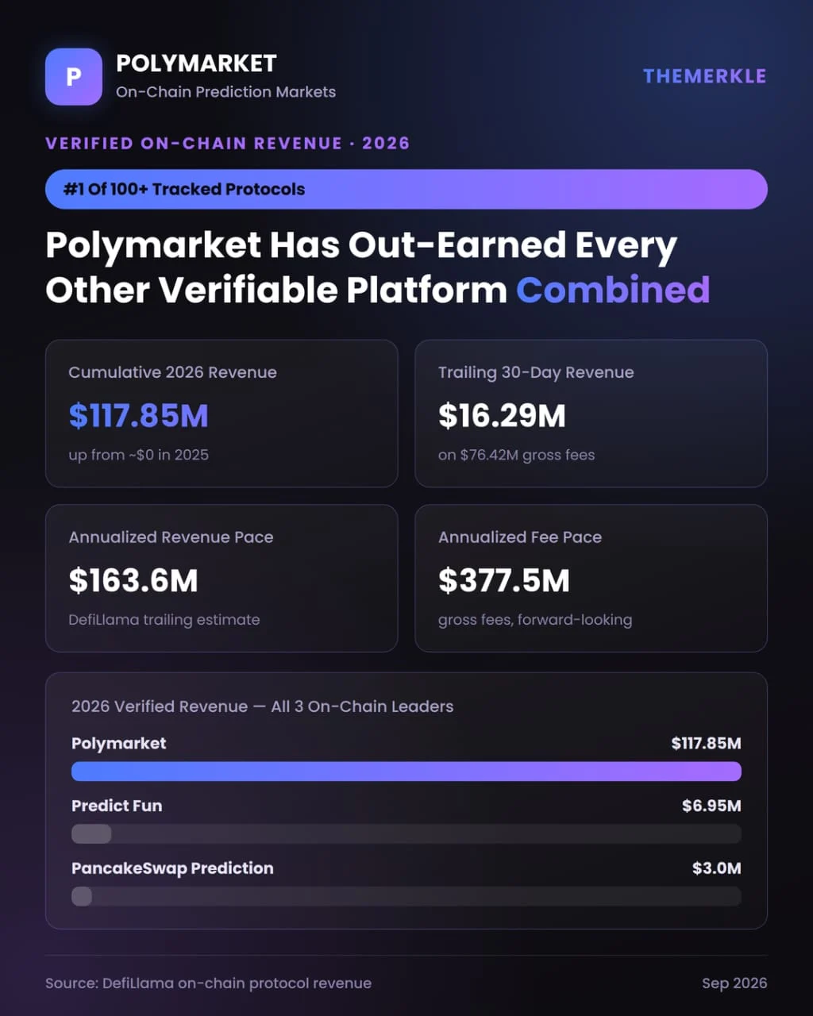Click the note up from ~$0 in 2025

pyautogui.click(x=138, y=455)
